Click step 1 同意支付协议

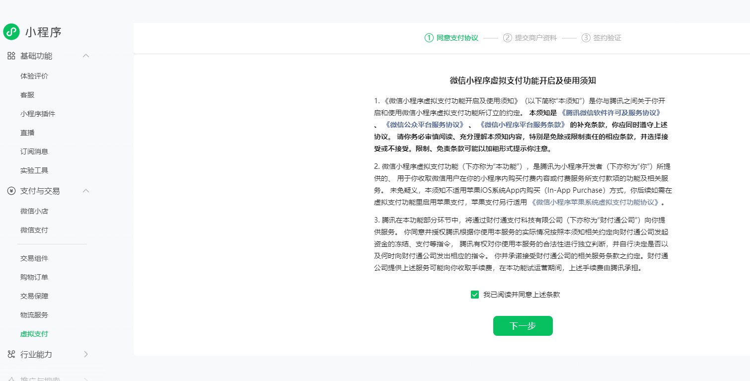coord(451,38)
